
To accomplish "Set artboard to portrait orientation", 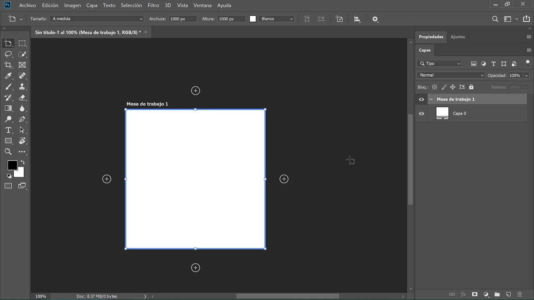I will pos(307,19).
